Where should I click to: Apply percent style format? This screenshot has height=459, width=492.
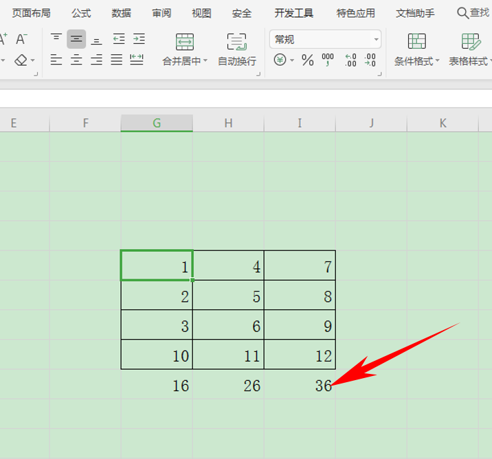[x=308, y=60]
